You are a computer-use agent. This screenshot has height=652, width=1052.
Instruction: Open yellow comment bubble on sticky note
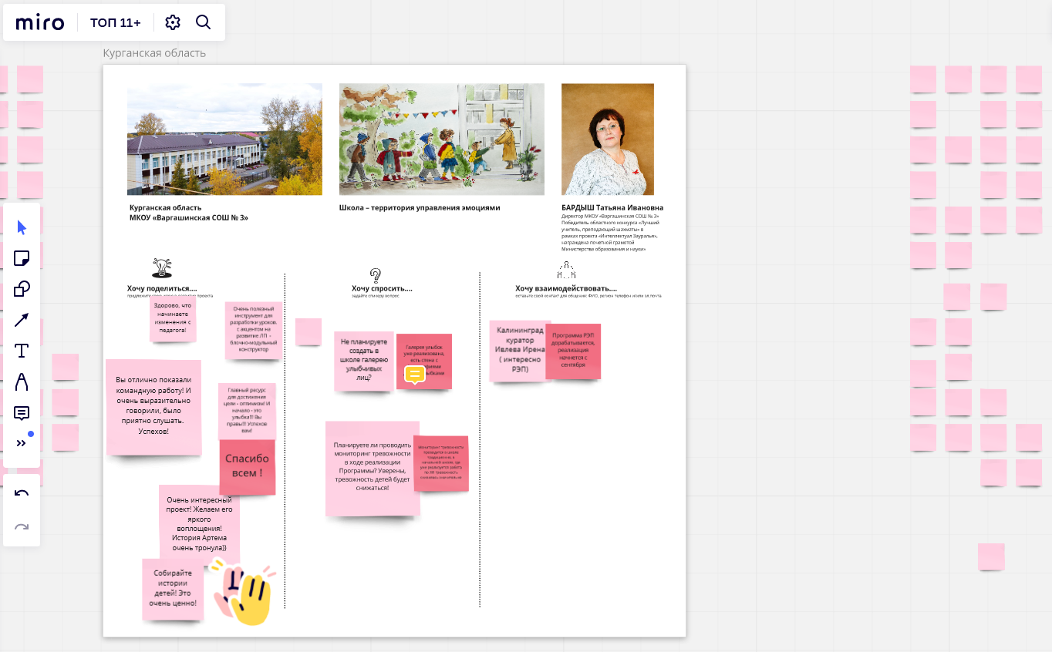[414, 375]
